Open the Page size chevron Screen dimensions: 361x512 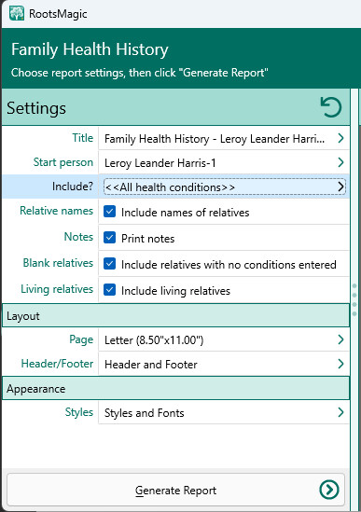(x=340, y=339)
